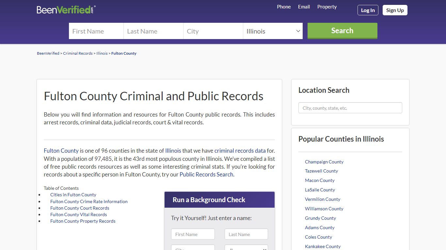Open Williamson County link
This screenshot has width=446, height=250.
(x=324, y=209)
